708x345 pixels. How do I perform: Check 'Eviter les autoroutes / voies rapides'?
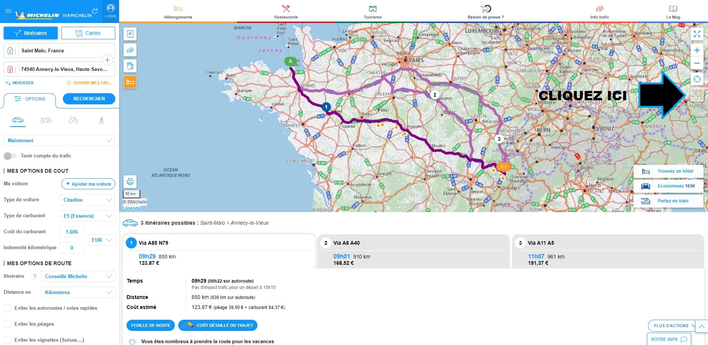click(x=7, y=308)
